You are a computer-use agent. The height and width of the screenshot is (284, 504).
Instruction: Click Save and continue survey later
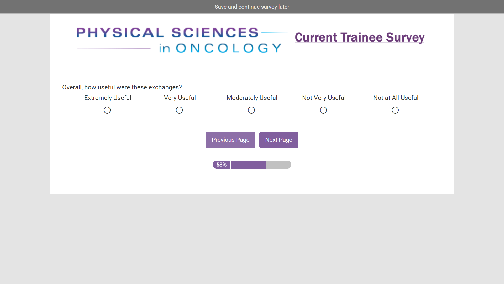coord(252,7)
